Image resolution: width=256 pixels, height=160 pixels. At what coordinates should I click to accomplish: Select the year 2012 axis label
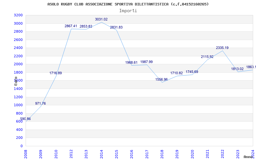[x=71, y=154]
